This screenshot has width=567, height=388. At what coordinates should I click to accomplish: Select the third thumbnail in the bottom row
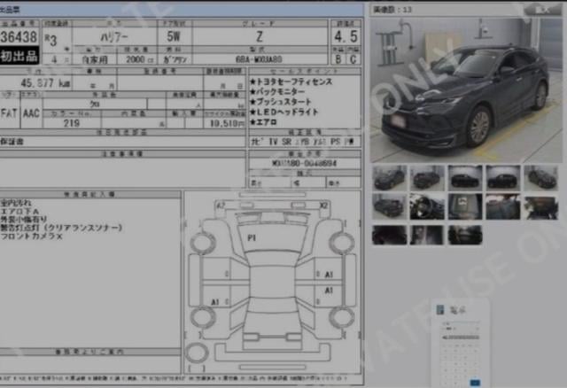pos(465,235)
